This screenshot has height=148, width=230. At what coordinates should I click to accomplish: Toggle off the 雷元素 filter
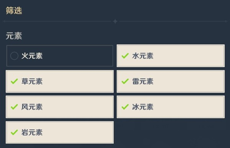(x=171, y=81)
